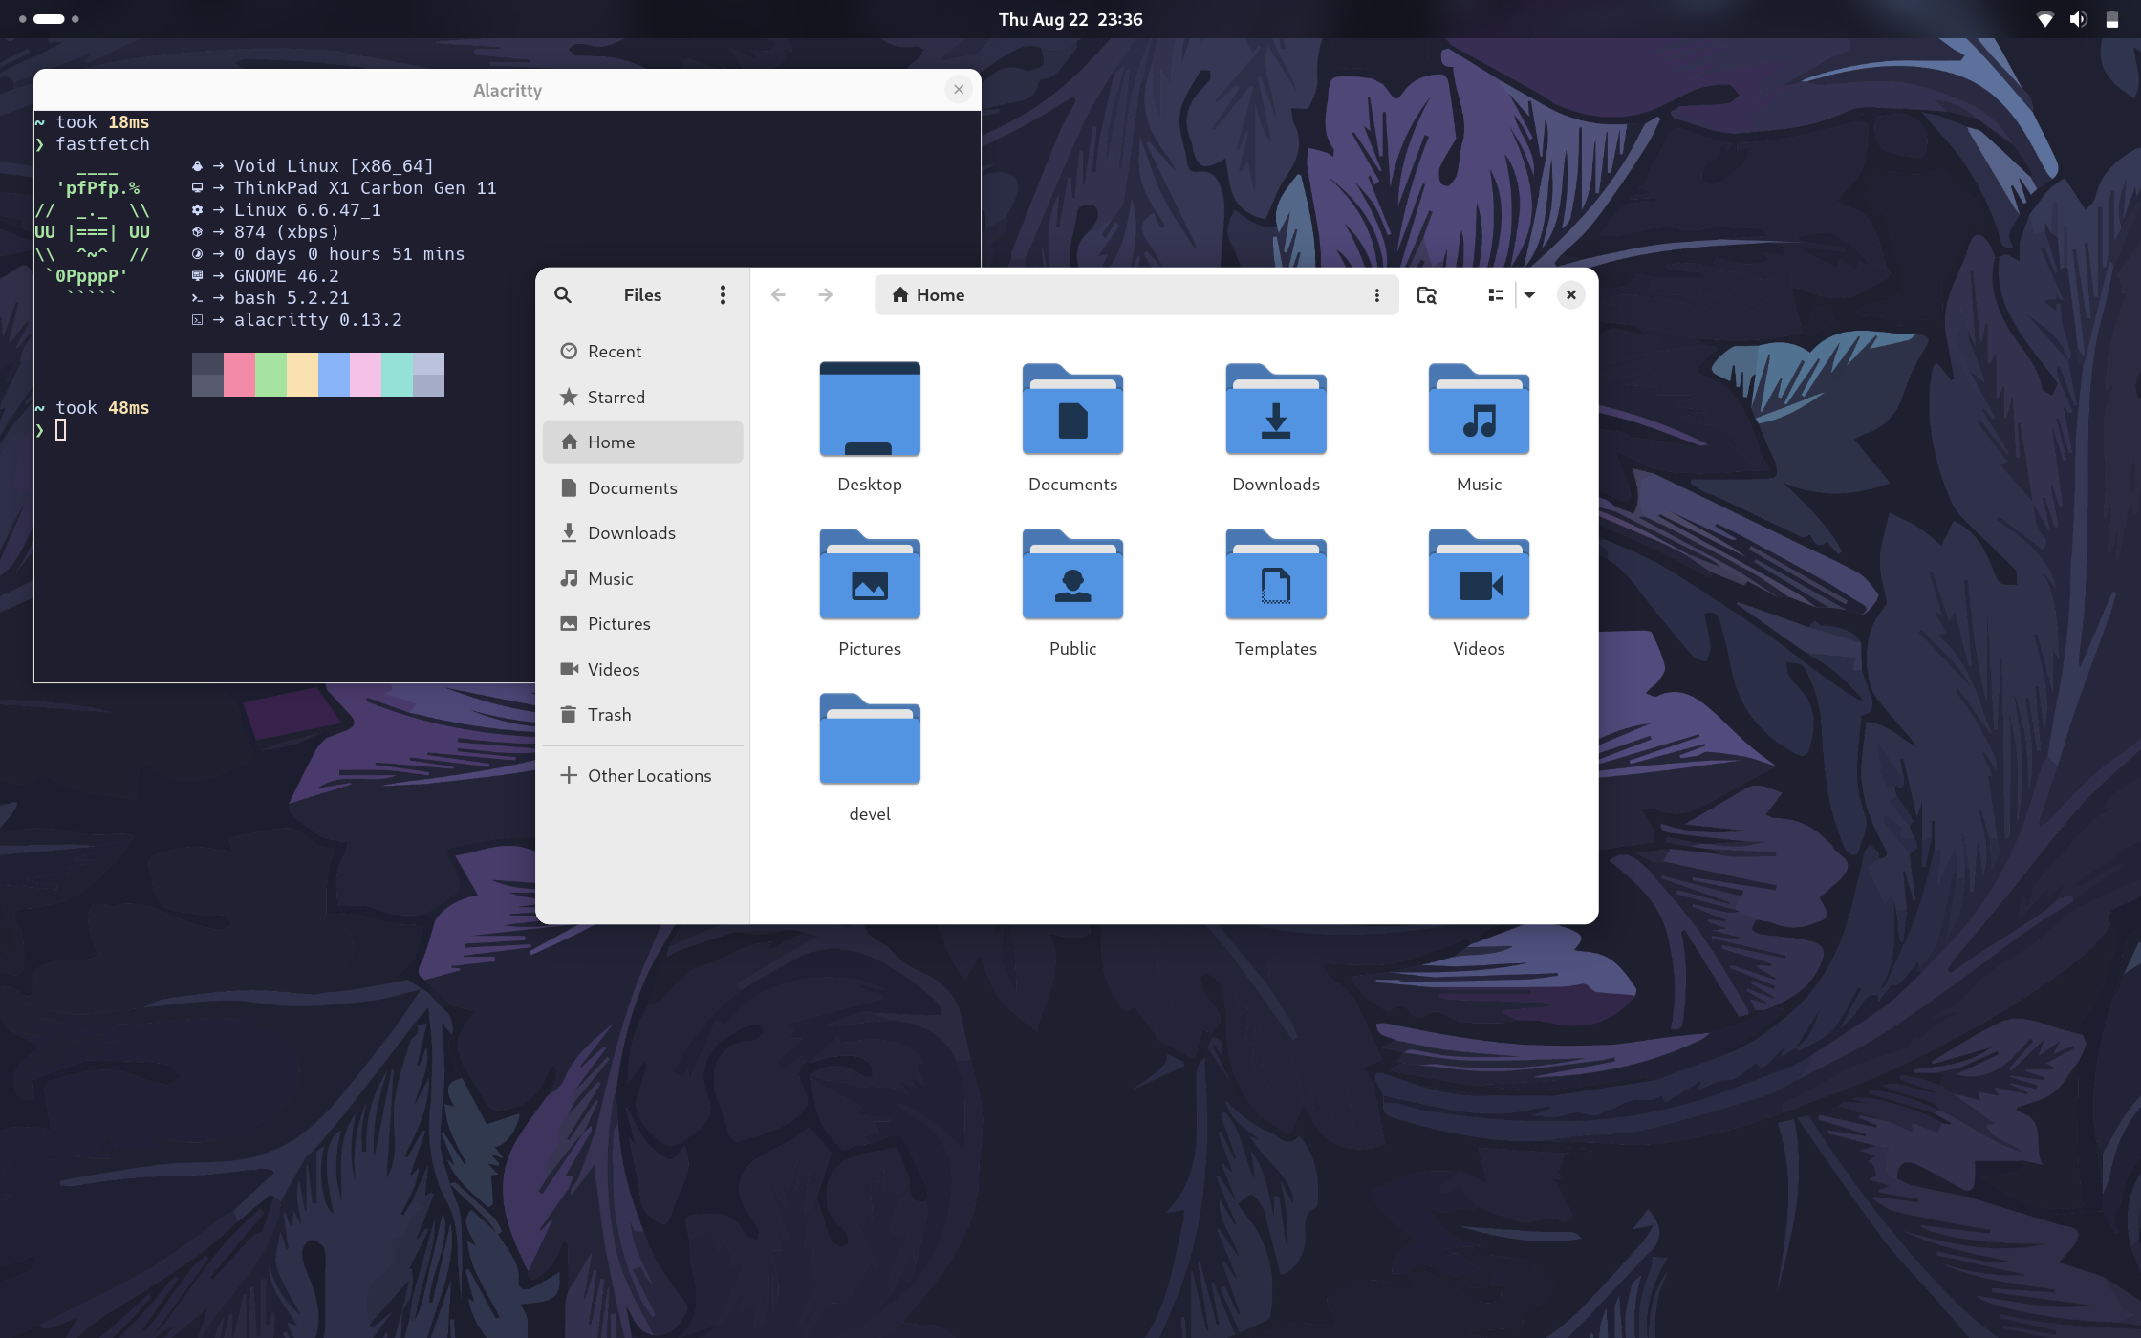The height and width of the screenshot is (1338, 2141).
Task: Go forward in Files navigation
Action: 826,295
